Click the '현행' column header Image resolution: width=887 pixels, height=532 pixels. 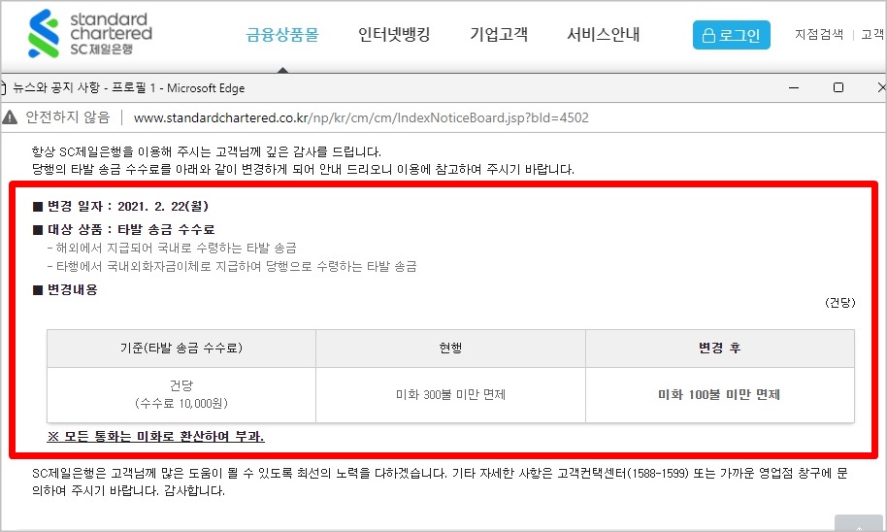[x=450, y=349]
